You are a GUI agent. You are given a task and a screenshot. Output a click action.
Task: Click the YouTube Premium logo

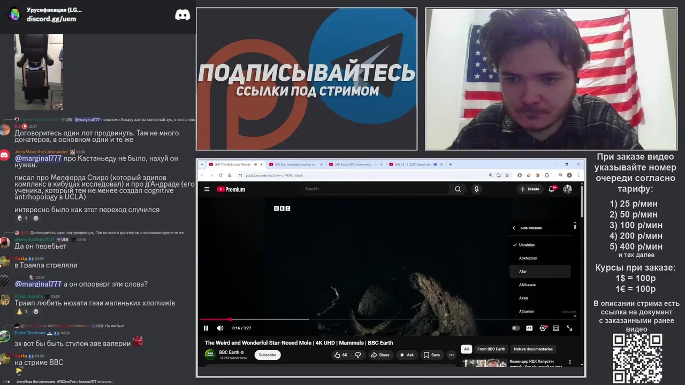231,189
